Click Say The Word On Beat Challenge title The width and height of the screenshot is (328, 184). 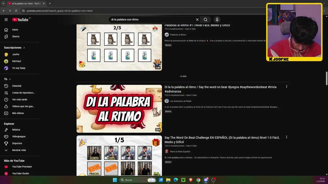(x=222, y=140)
